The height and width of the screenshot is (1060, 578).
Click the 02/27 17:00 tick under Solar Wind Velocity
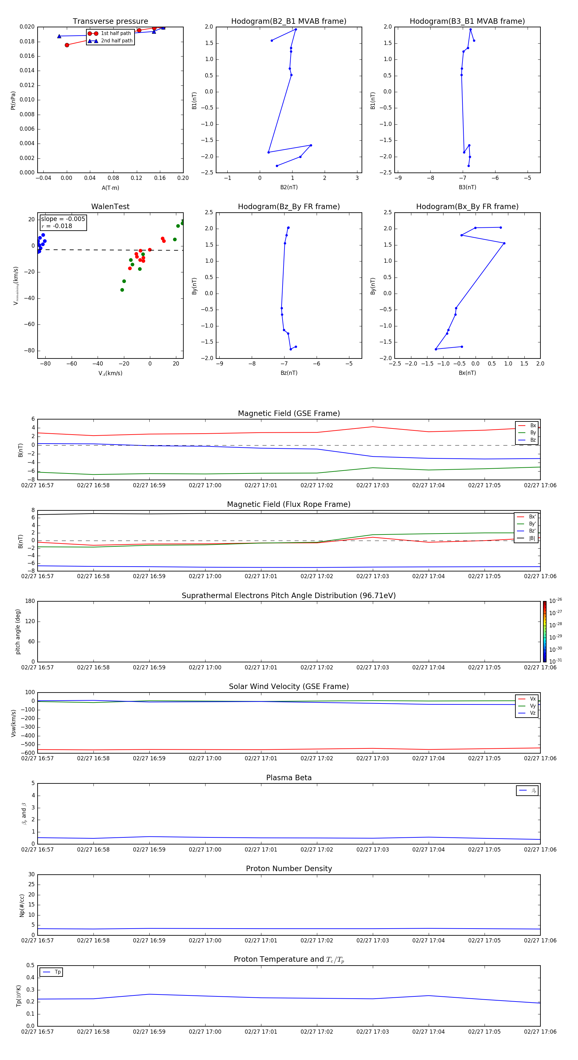click(x=205, y=758)
